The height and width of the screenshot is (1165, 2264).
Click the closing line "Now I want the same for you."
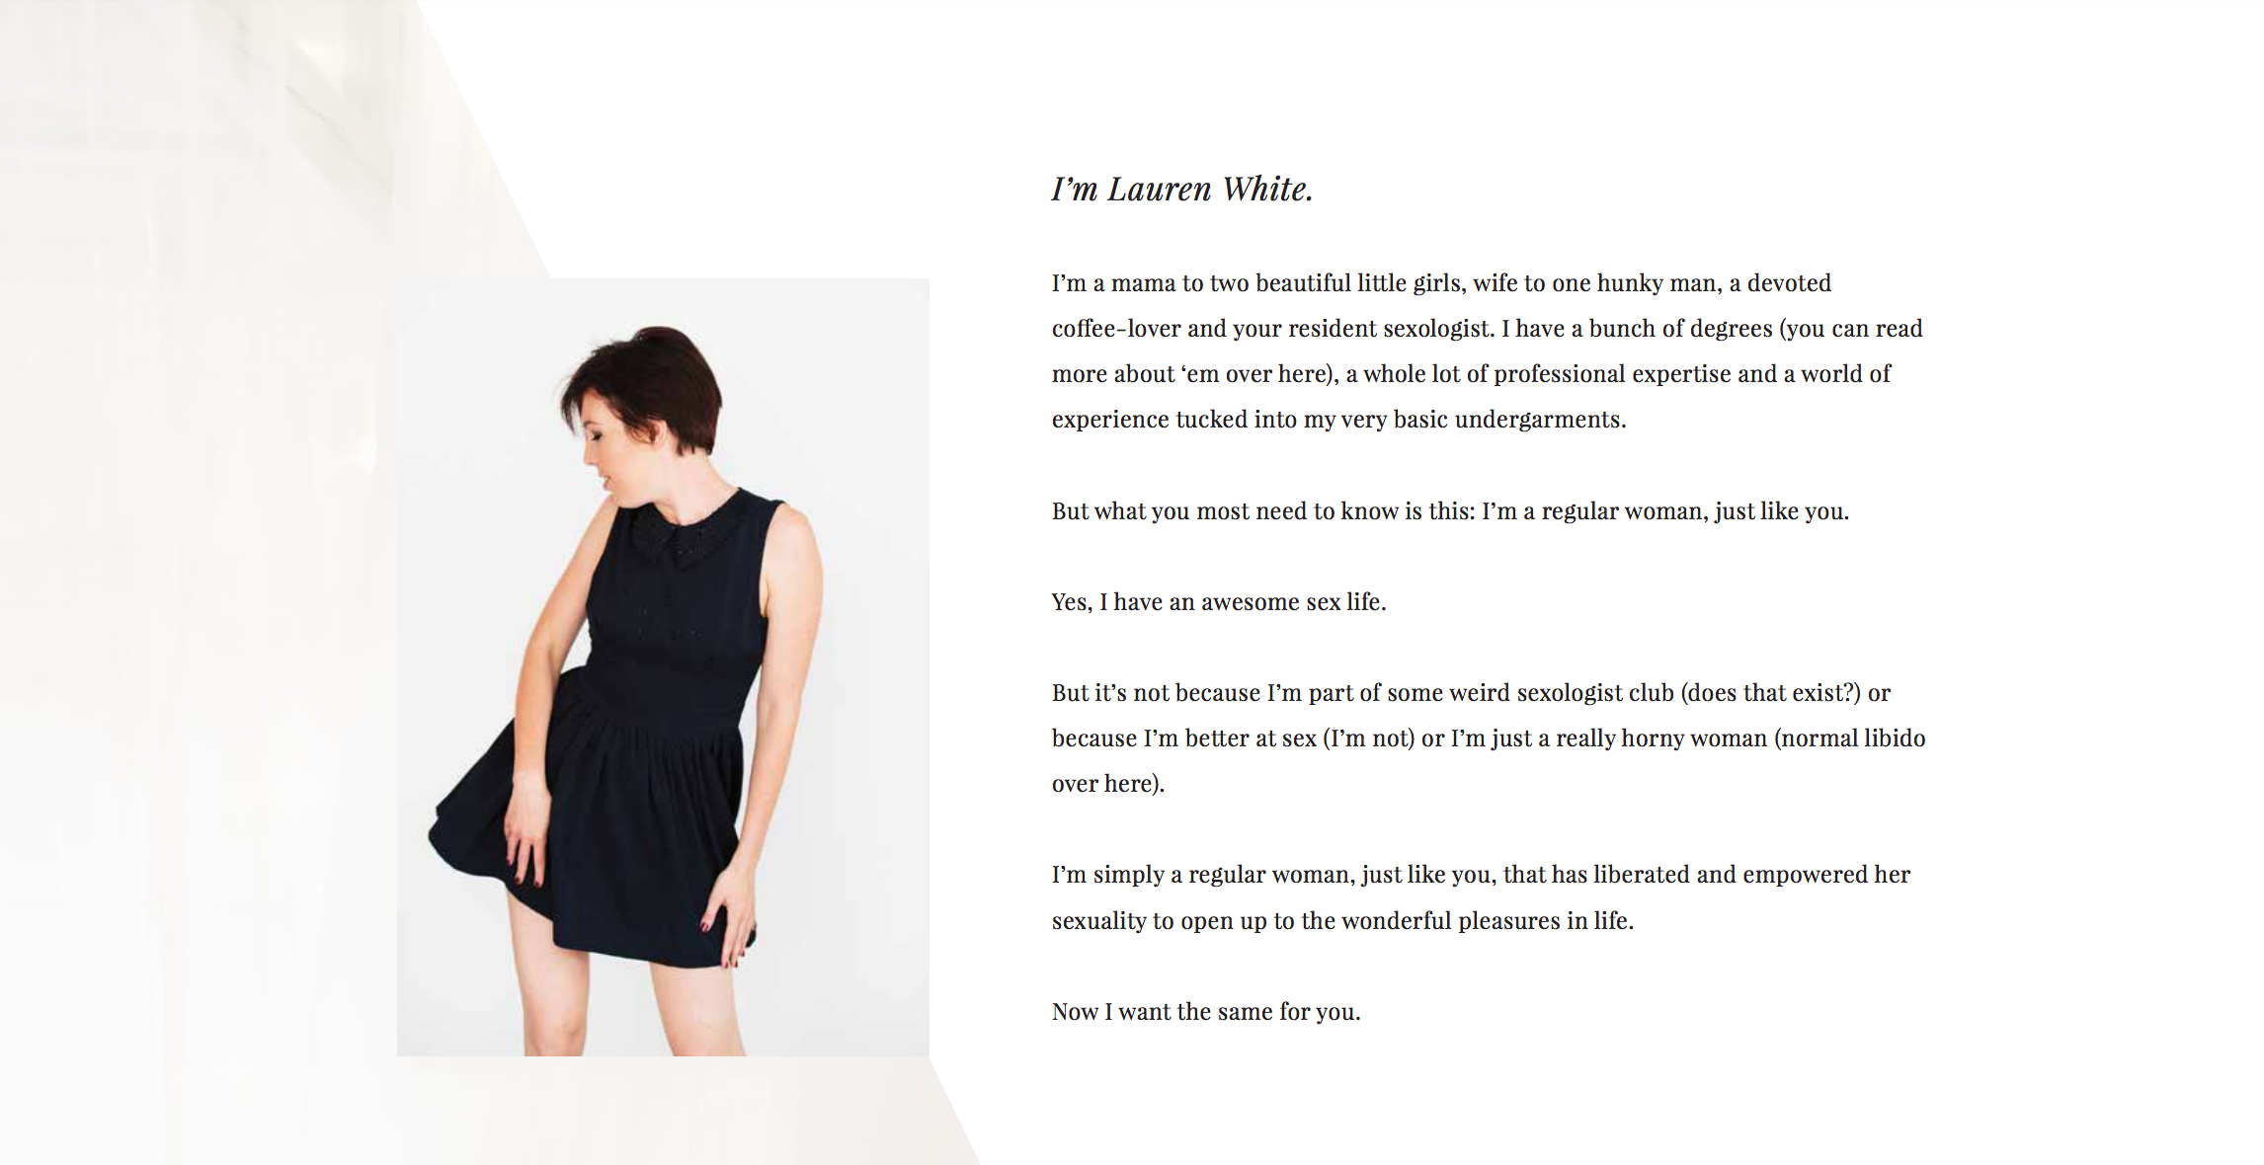click(x=1206, y=1012)
